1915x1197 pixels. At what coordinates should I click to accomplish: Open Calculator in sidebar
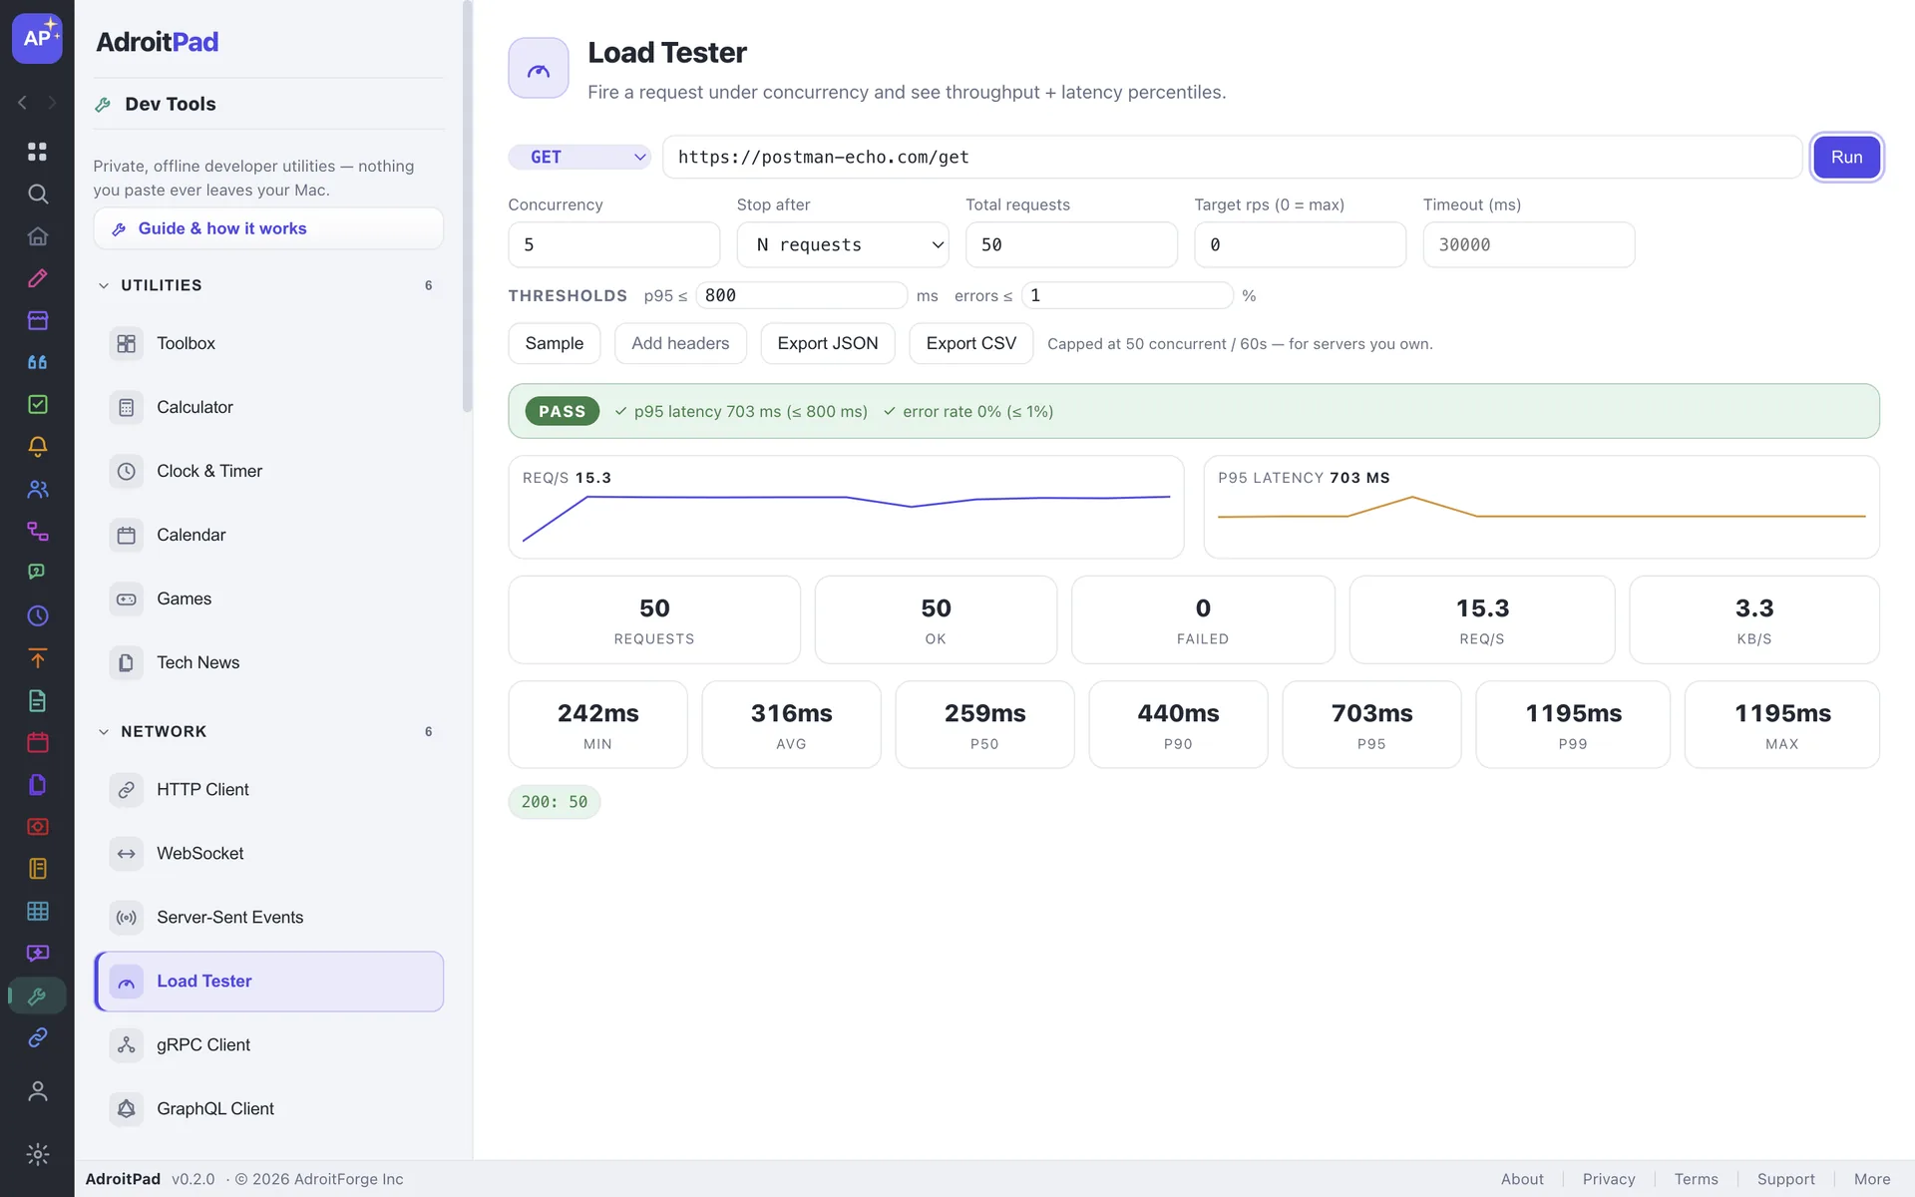point(269,407)
